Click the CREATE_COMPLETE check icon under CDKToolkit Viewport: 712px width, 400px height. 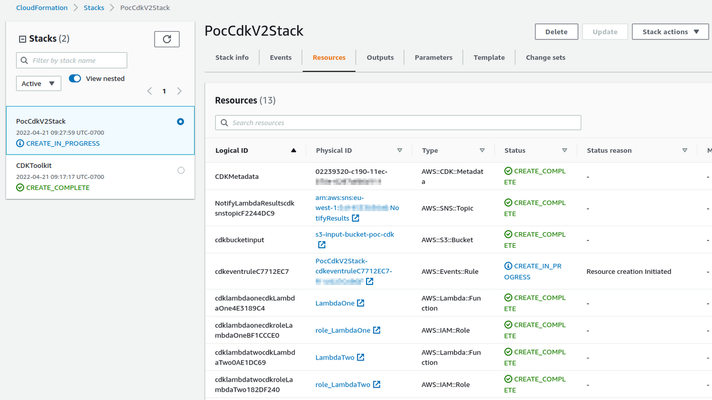click(20, 188)
